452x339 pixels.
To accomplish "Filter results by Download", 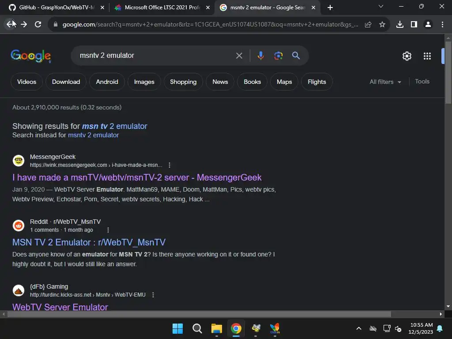I will click(66, 82).
